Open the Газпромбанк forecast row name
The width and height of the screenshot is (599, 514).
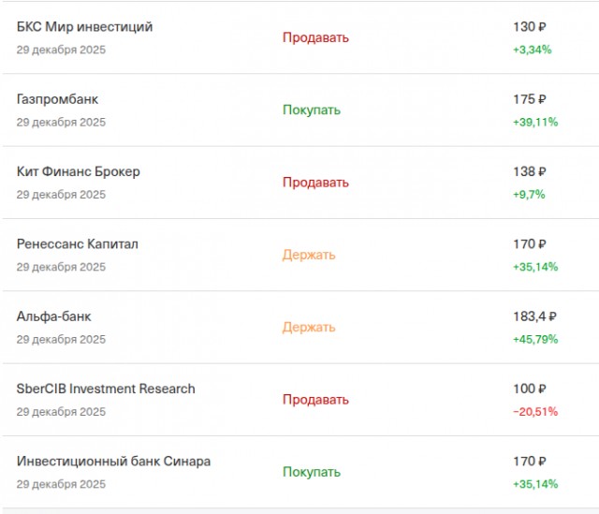point(57,99)
